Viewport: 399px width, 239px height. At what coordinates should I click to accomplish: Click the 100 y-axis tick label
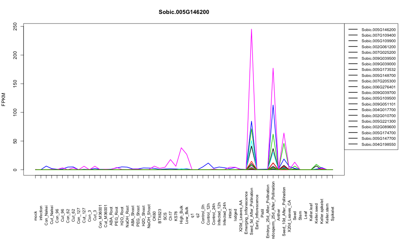coord(15,112)
